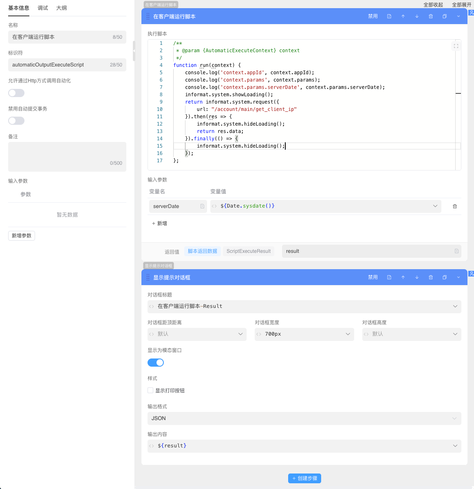
Task: Click the 创建步骤 button
Action: tap(304, 478)
